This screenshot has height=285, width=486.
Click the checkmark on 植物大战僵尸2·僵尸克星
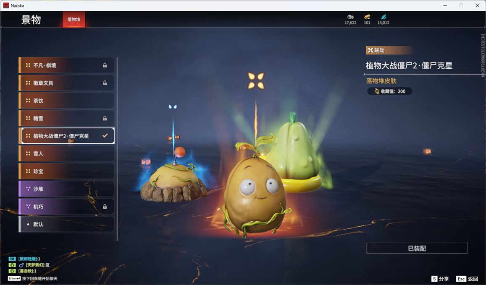click(x=105, y=136)
